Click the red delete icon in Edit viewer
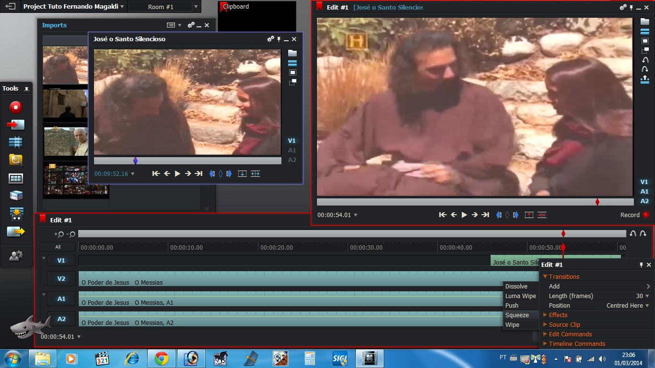 click(x=542, y=215)
